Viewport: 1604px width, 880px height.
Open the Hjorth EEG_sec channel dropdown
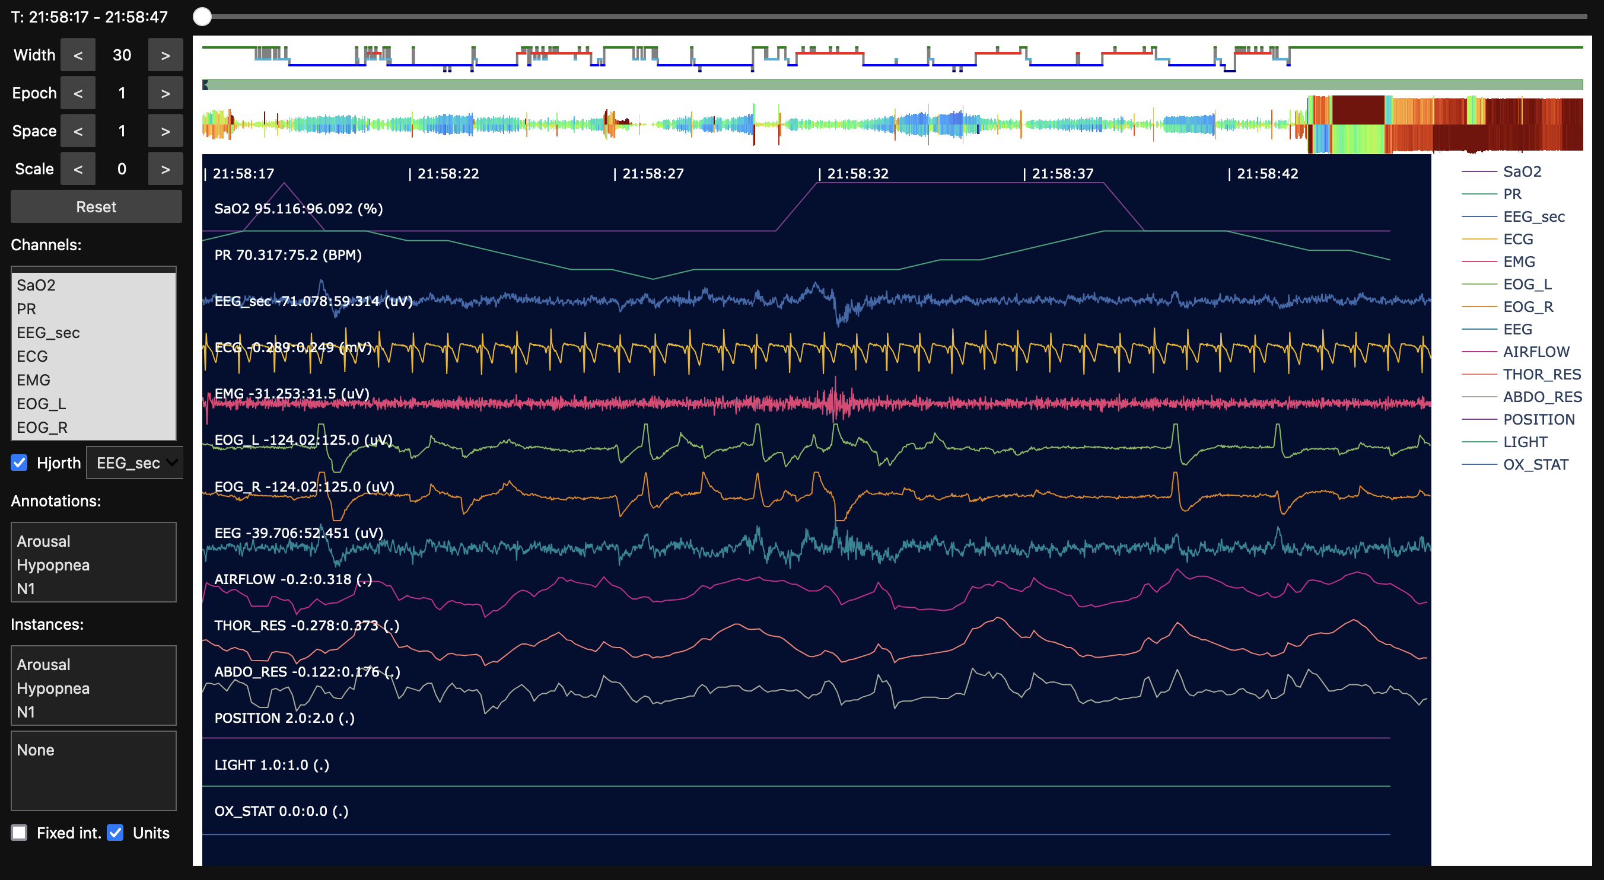pos(135,463)
